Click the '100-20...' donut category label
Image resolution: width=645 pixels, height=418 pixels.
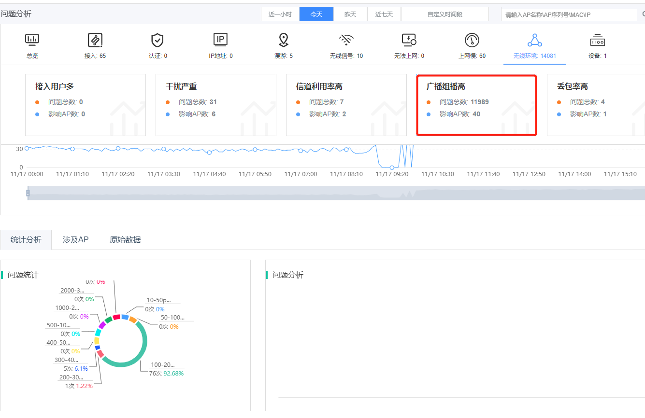point(163,364)
